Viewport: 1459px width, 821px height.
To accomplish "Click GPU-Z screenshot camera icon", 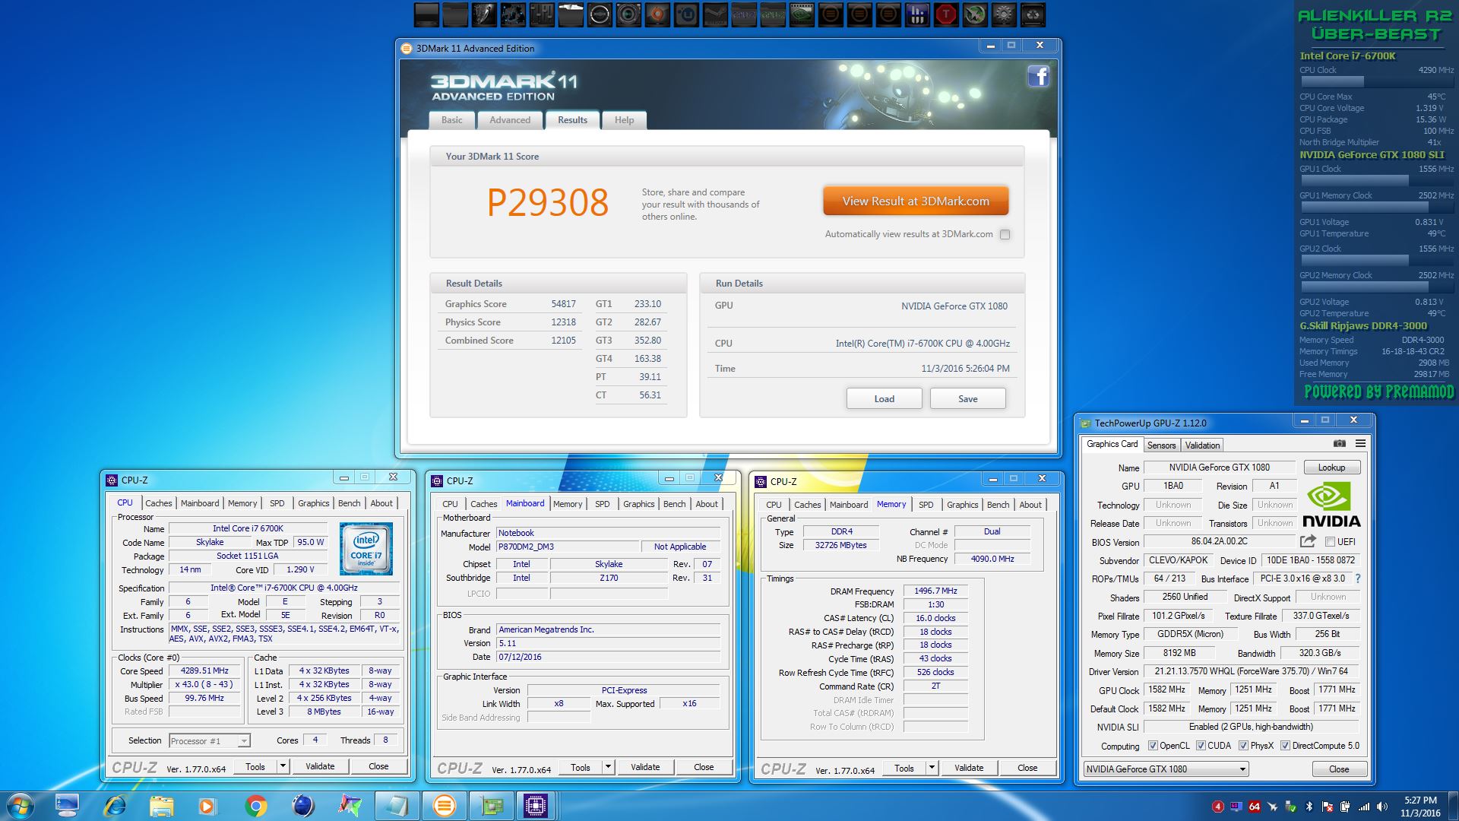I will tap(1339, 443).
